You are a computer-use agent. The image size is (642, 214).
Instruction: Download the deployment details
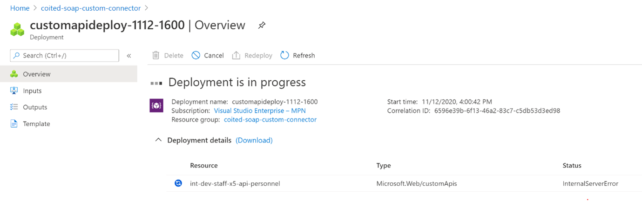click(254, 140)
